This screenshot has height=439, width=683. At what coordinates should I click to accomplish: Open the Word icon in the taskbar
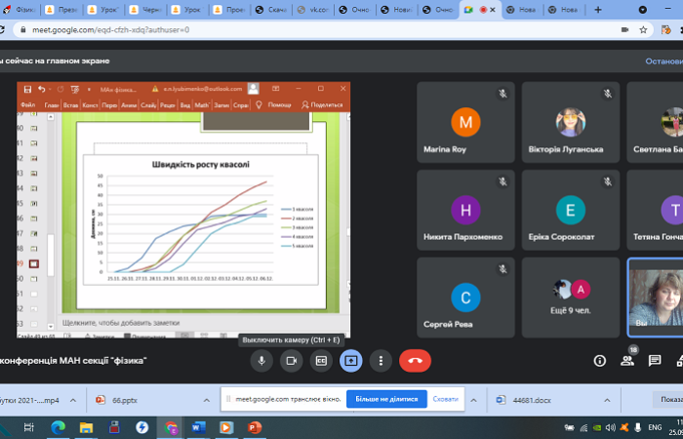tap(199, 427)
